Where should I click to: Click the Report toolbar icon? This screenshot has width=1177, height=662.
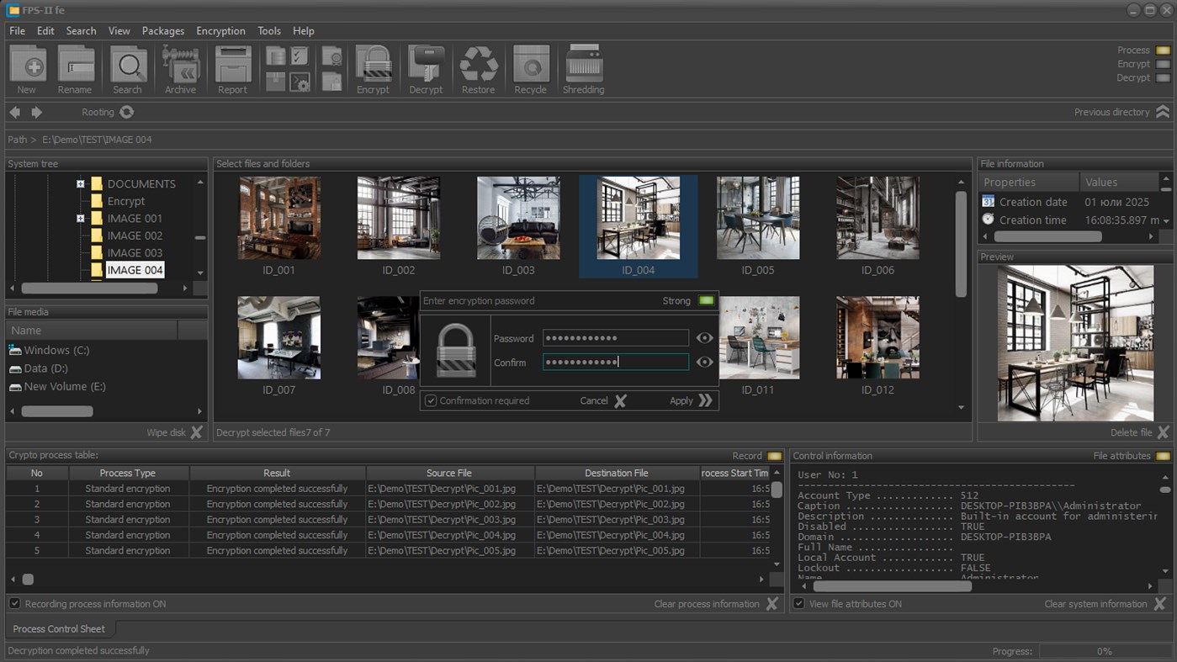(x=233, y=66)
